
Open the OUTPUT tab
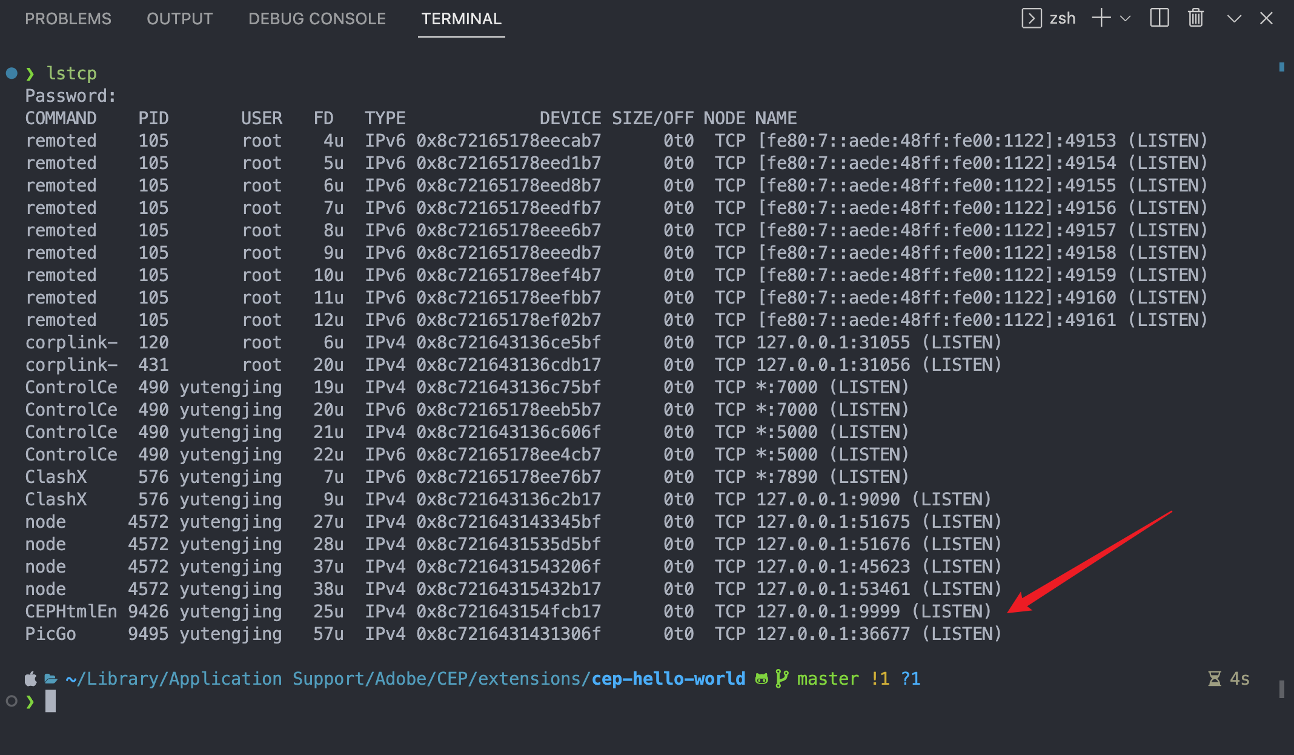click(179, 19)
